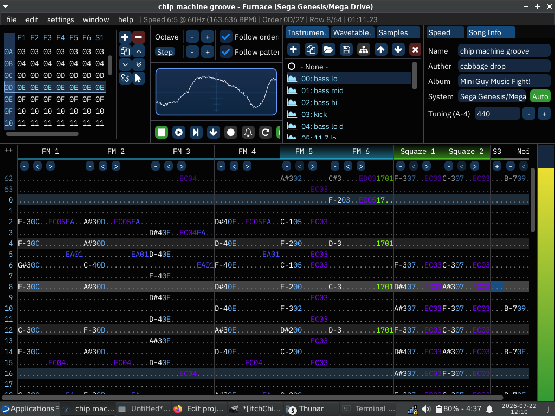Narrow the FM 2 channel columns
The width and height of the screenshot is (555, 416).
coord(103,166)
